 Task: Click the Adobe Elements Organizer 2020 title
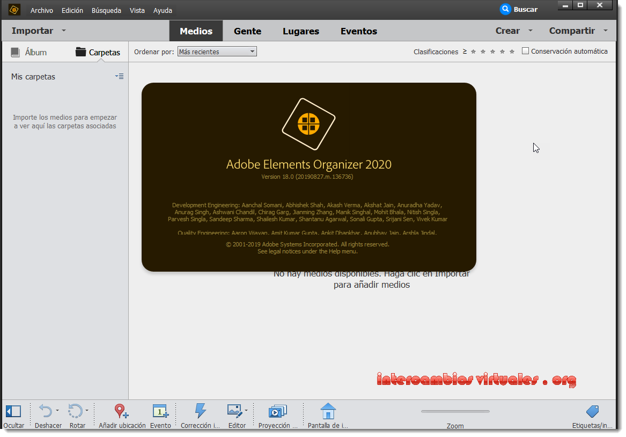[308, 164]
